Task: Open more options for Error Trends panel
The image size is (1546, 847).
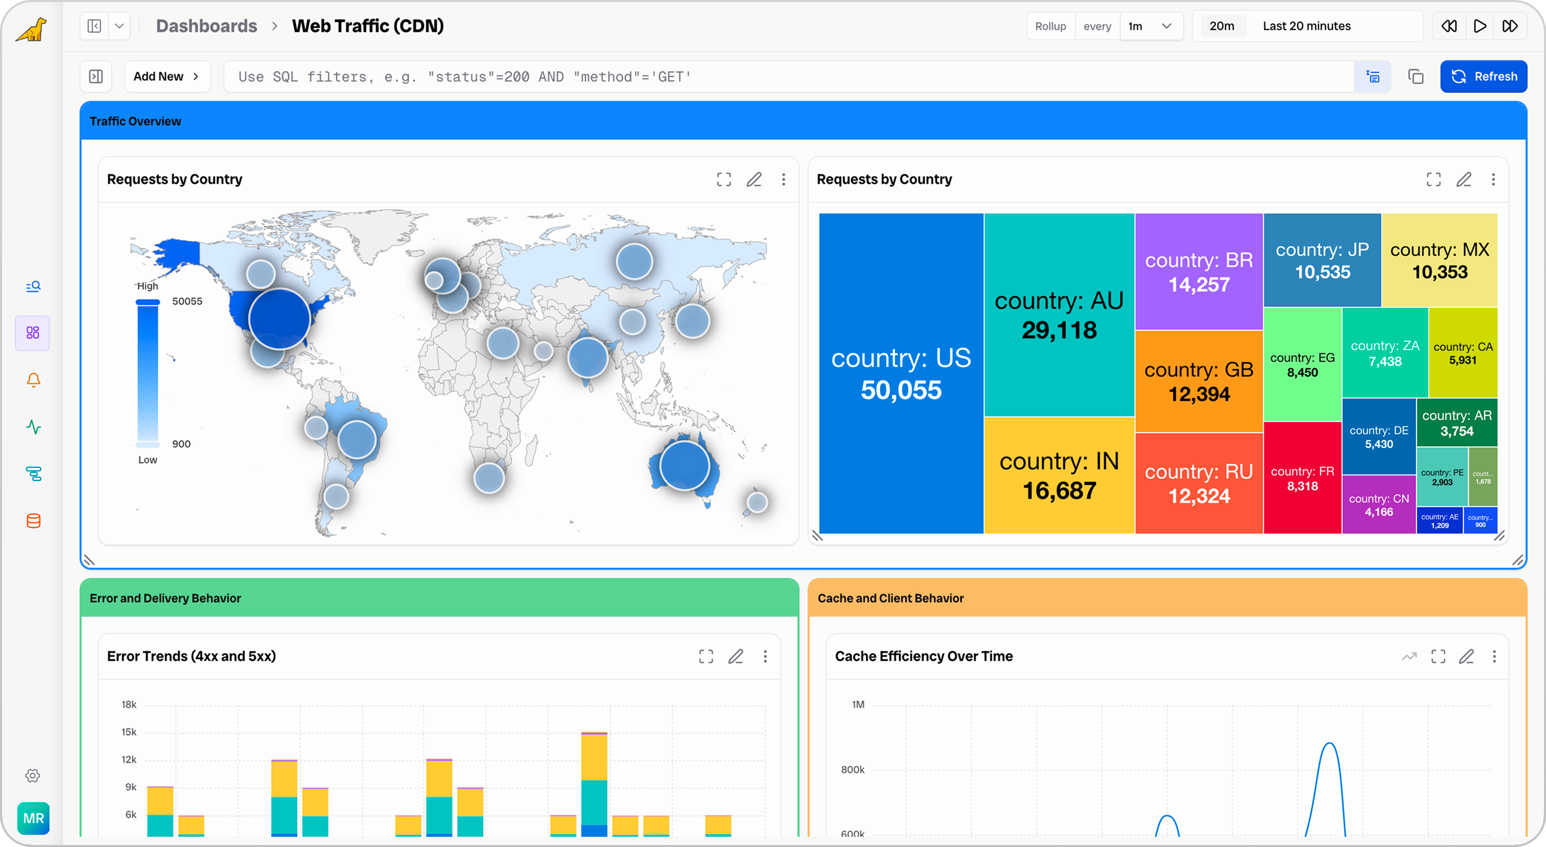Action: [765, 656]
